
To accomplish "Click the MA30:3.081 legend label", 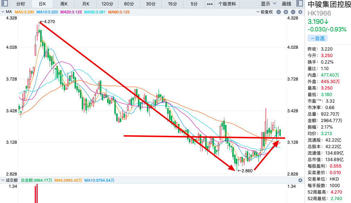I will (x=95, y=12).
